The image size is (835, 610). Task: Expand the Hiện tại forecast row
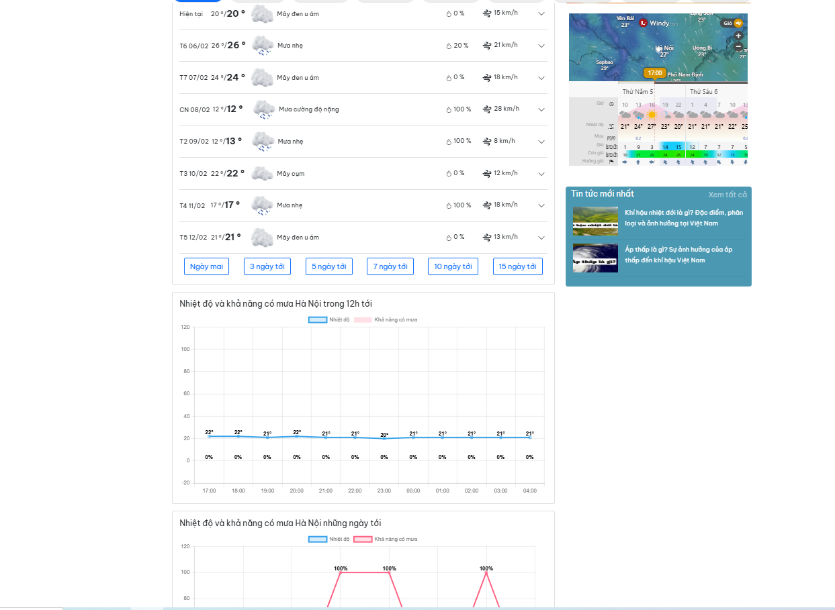coord(541,14)
